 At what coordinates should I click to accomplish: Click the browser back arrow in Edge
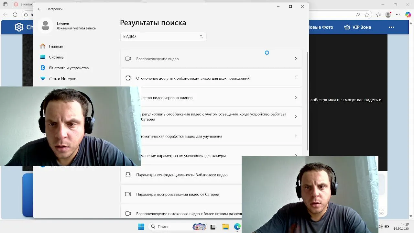[5, 15]
